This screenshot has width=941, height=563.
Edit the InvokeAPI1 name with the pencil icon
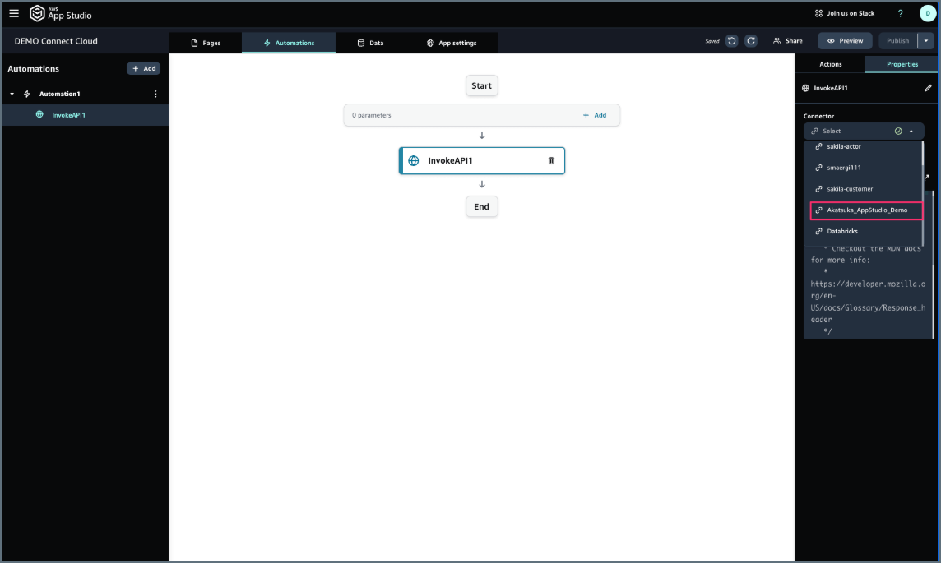[928, 88]
